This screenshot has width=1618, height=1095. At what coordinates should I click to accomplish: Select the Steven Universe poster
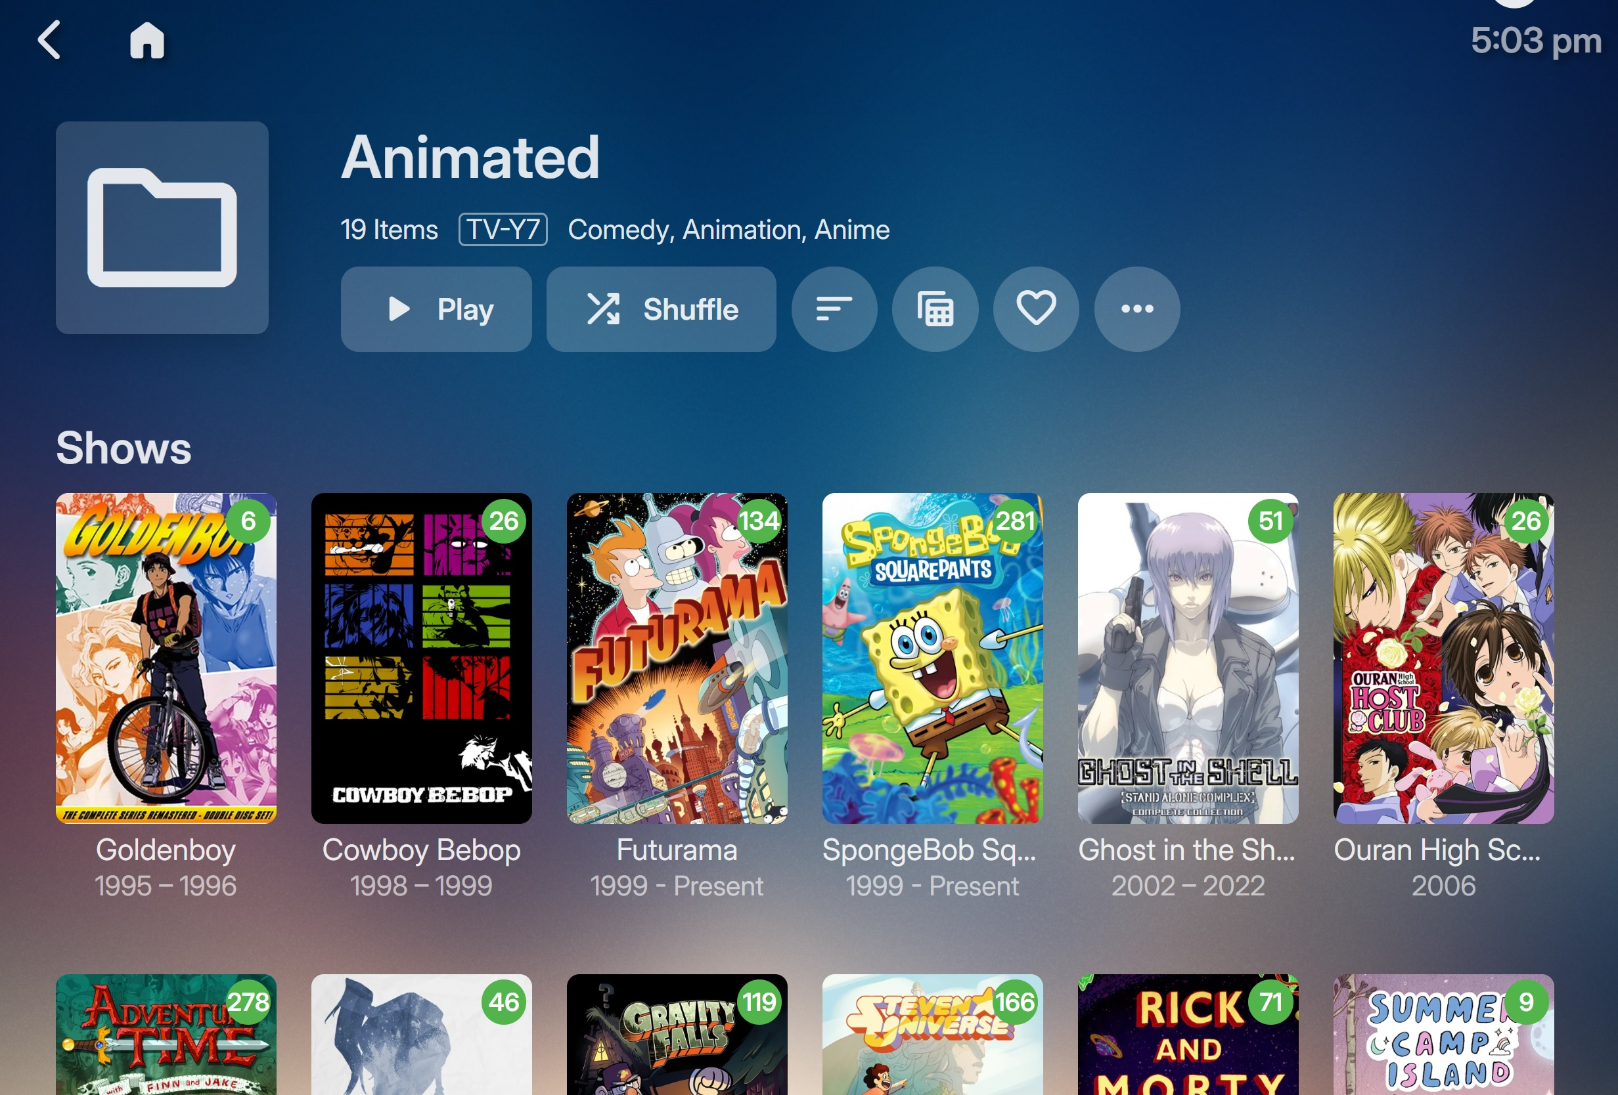[x=932, y=1035]
